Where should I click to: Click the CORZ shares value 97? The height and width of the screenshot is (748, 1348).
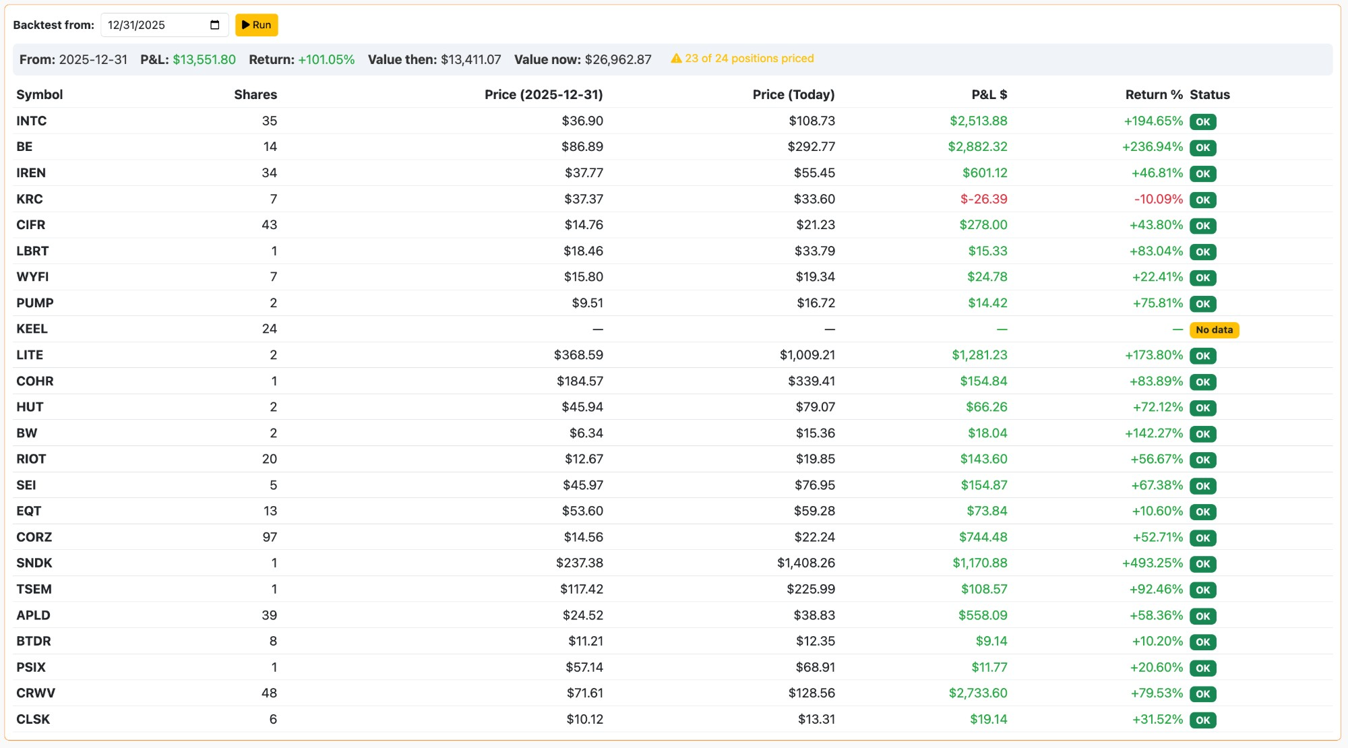click(x=270, y=537)
